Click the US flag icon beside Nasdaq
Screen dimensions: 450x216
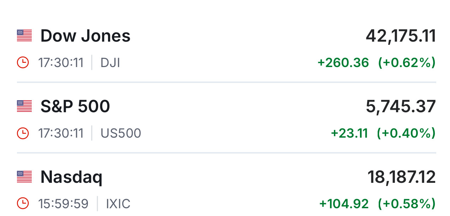coord(24,177)
